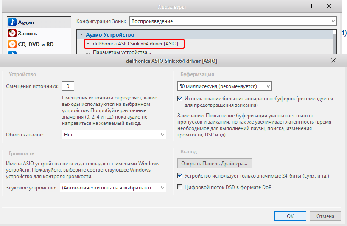Confirm with the OK button
The image size is (347, 226).
pyautogui.click(x=290, y=216)
